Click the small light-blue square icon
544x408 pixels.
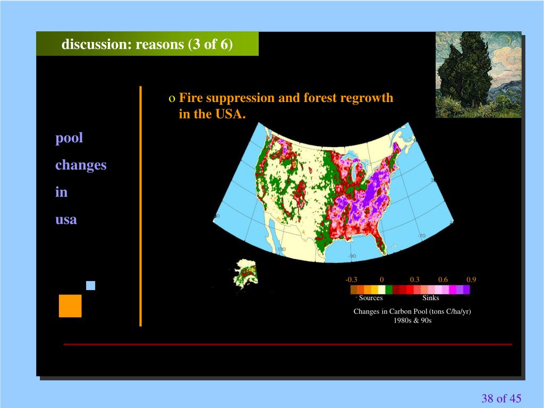(x=90, y=285)
